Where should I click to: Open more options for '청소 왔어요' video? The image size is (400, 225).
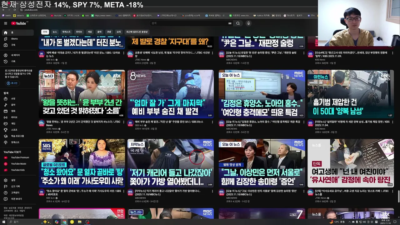click(x=123, y=192)
